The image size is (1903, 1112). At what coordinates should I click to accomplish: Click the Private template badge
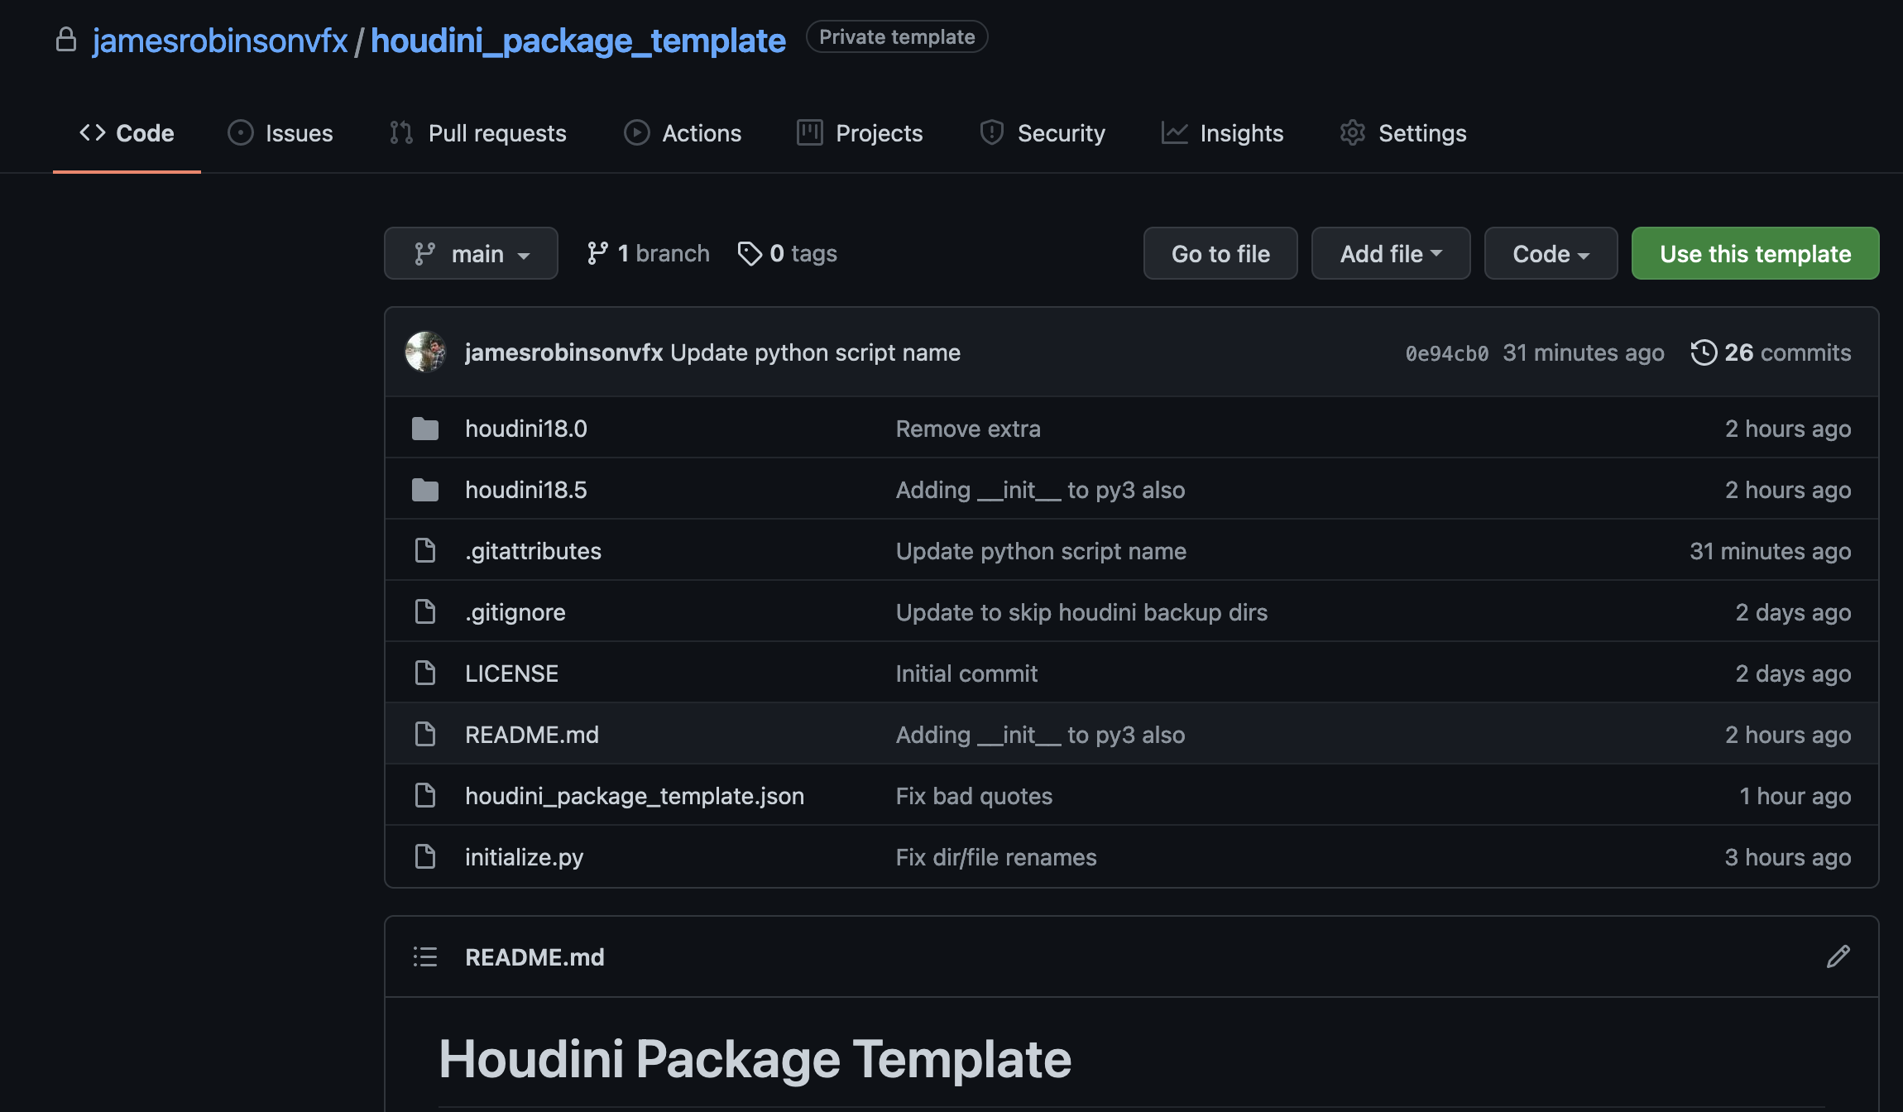click(897, 36)
